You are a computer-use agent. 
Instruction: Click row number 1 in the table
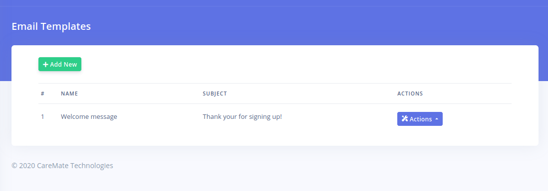click(x=42, y=117)
